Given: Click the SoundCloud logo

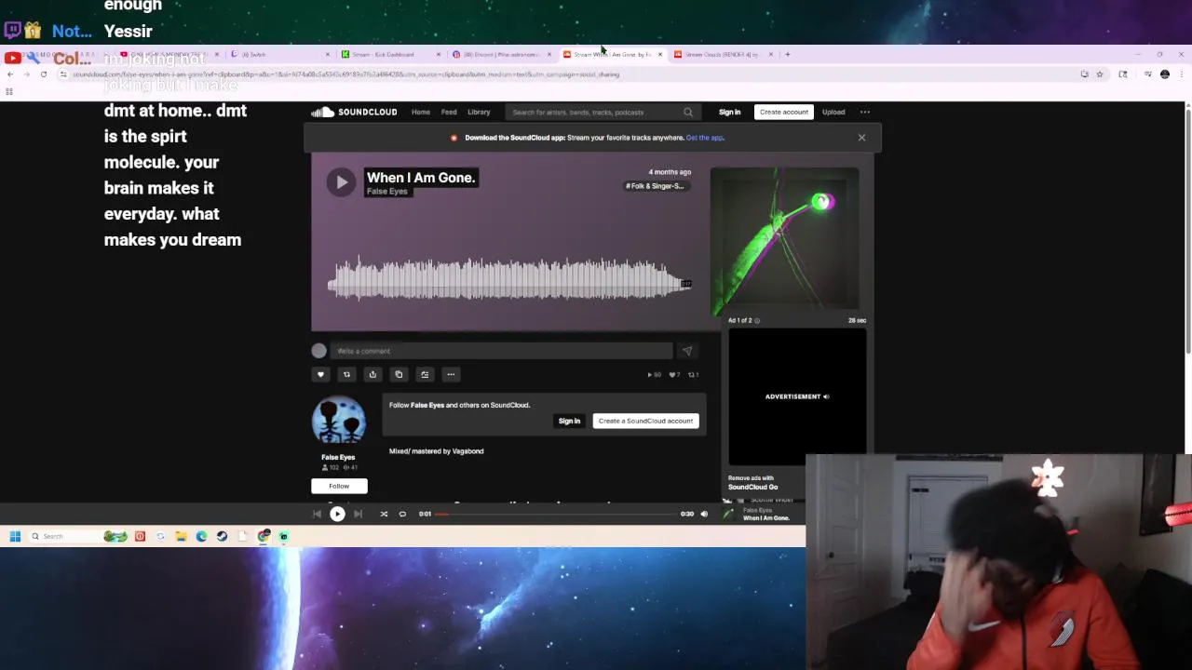Looking at the screenshot, I should pos(354,112).
